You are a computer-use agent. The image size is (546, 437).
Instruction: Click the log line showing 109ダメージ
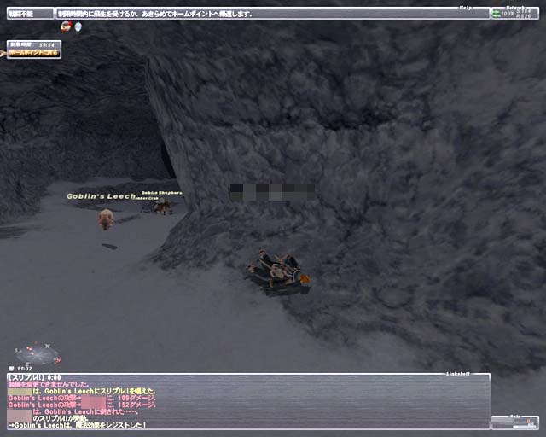point(82,398)
